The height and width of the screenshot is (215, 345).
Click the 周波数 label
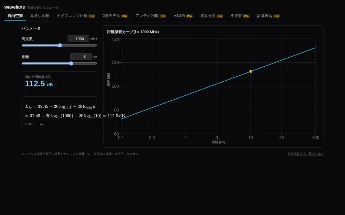coord(27,39)
